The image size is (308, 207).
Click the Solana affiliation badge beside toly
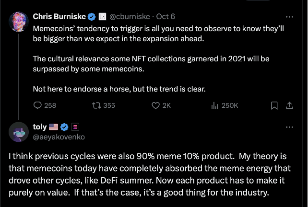point(74,127)
